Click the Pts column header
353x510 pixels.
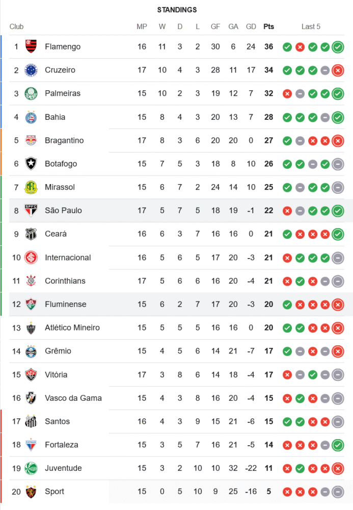pos(268,27)
